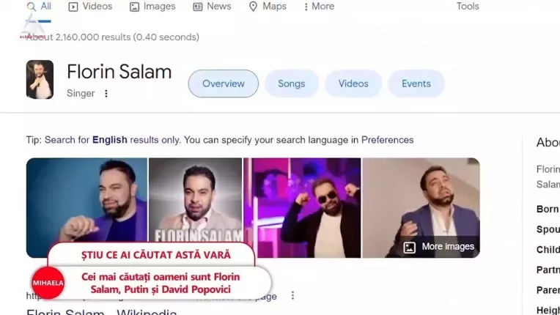Viewport: 560px width, 315px height.
Task: Open the Preferences link in the tip
Action: pyautogui.click(x=388, y=140)
